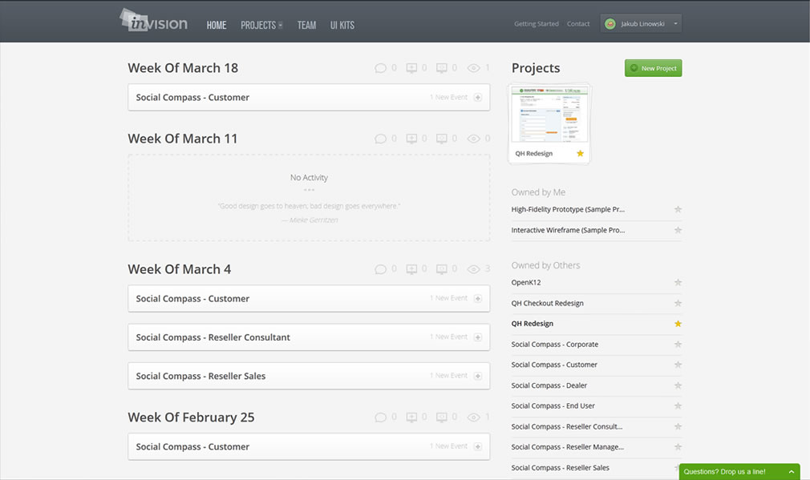Click the views eye icon for Week Of February 25
Viewport: 810px width, 480px height.
click(x=473, y=417)
